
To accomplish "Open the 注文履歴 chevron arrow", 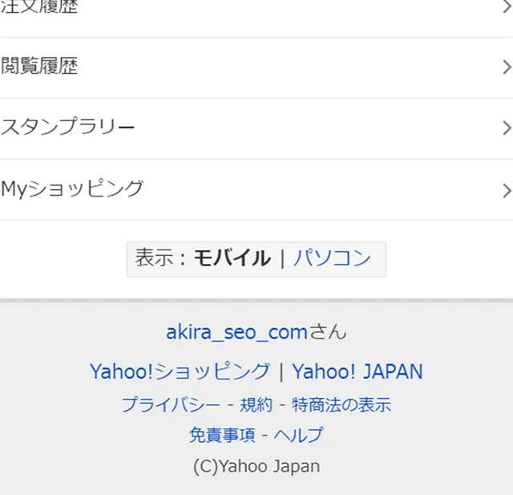I will [507, 6].
